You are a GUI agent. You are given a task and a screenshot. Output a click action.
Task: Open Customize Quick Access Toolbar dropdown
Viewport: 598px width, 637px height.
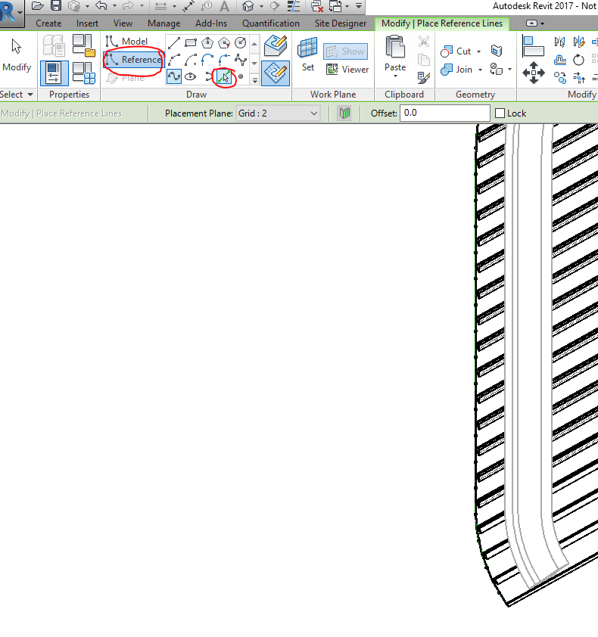pos(359,6)
